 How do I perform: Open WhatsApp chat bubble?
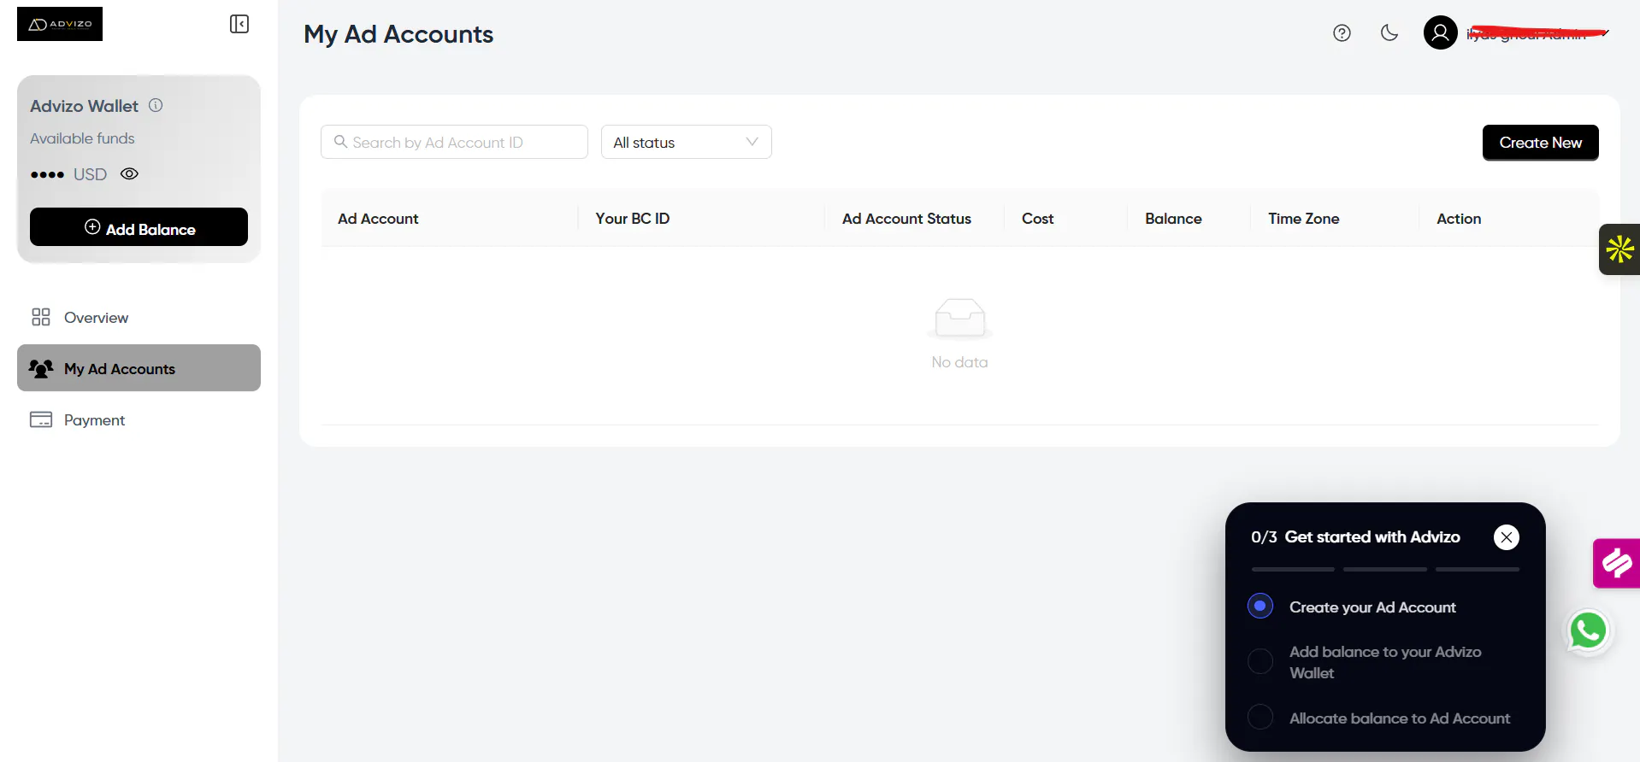tap(1588, 631)
